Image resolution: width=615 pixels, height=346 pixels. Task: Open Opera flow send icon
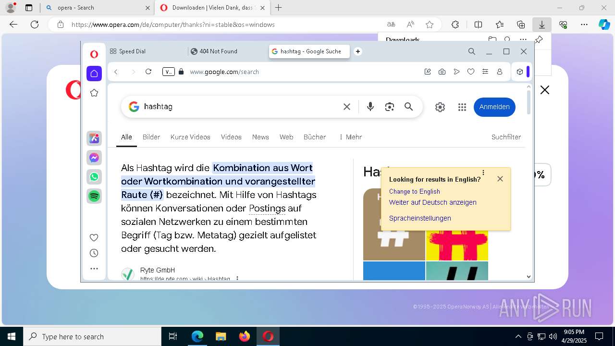(x=456, y=72)
